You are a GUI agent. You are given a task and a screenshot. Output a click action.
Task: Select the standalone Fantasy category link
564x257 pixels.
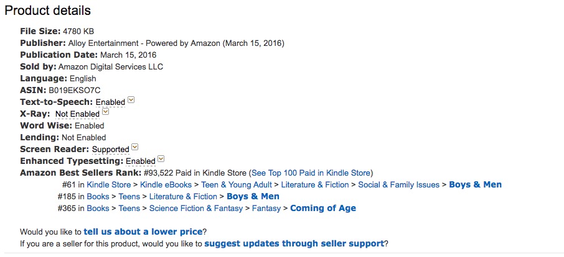266,208
